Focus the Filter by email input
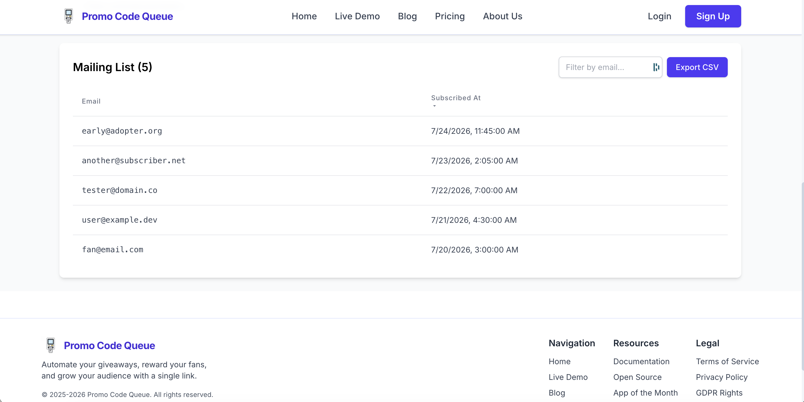Viewport: 804px width, 402px height. (606, 67)
